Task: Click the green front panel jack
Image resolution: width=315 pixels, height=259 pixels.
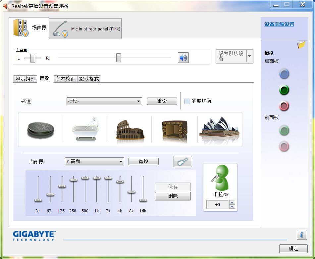Action: (x=284, y=131)
